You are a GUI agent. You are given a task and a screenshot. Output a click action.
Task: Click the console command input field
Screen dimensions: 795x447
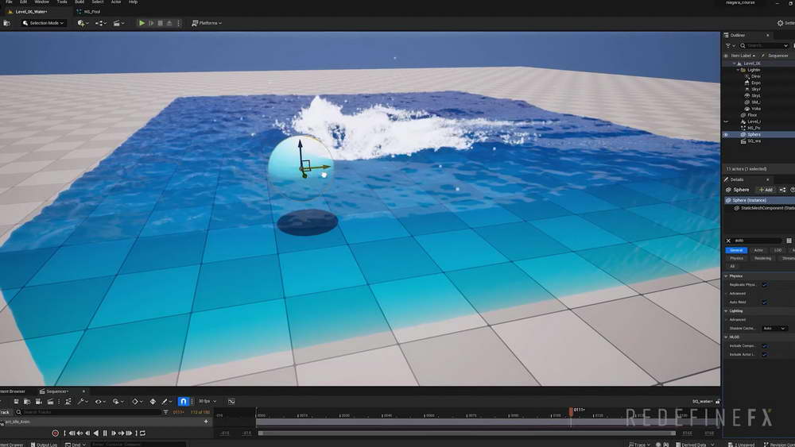[138, 445]
